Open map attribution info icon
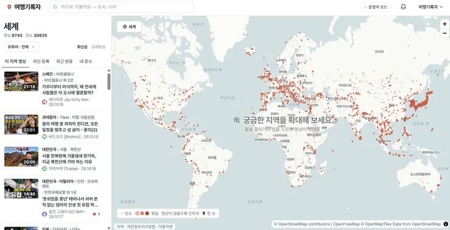This screenshot has height=230, width=450. pos(446,224)
